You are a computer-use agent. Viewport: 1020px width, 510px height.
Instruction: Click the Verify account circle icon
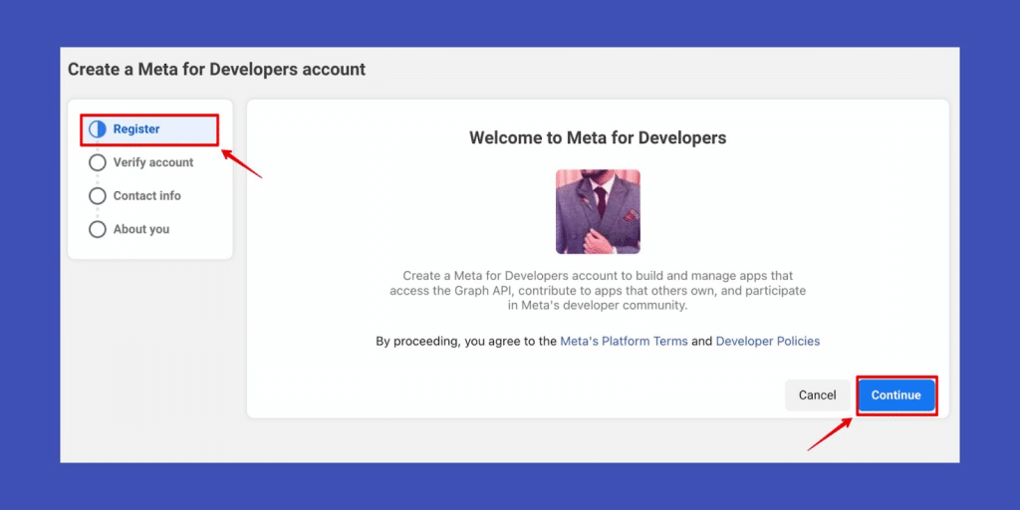coord(98,162)
